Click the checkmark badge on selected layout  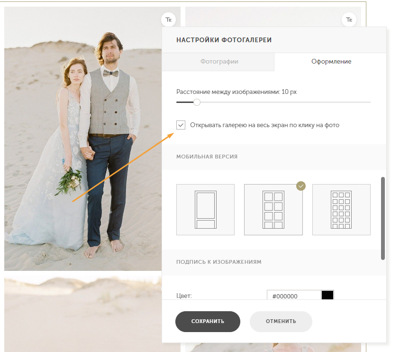pyautogui.click(x=301, y=186)
